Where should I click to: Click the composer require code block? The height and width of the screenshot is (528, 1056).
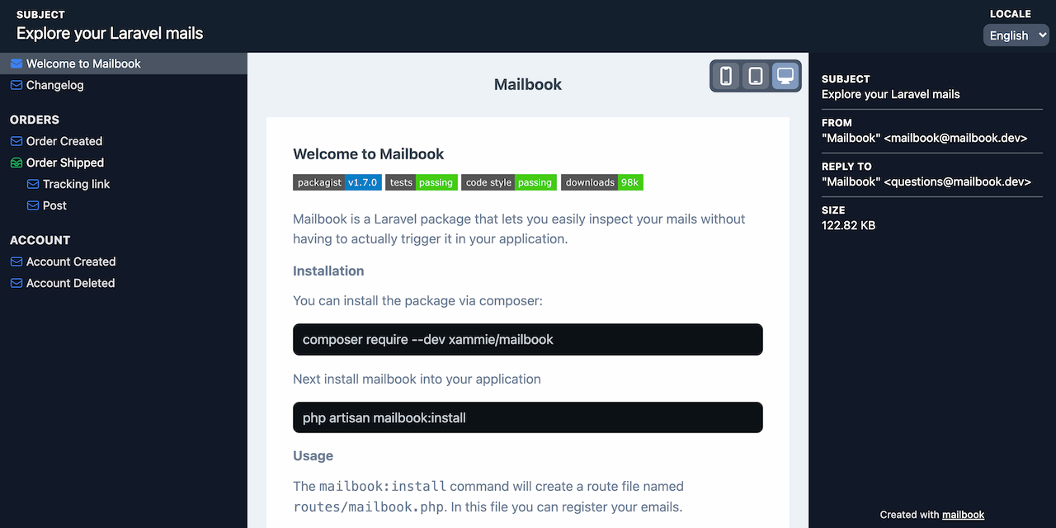(x=528, y=339)
